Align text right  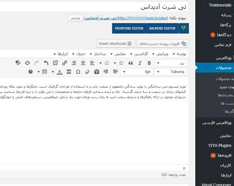click(74, 63)
